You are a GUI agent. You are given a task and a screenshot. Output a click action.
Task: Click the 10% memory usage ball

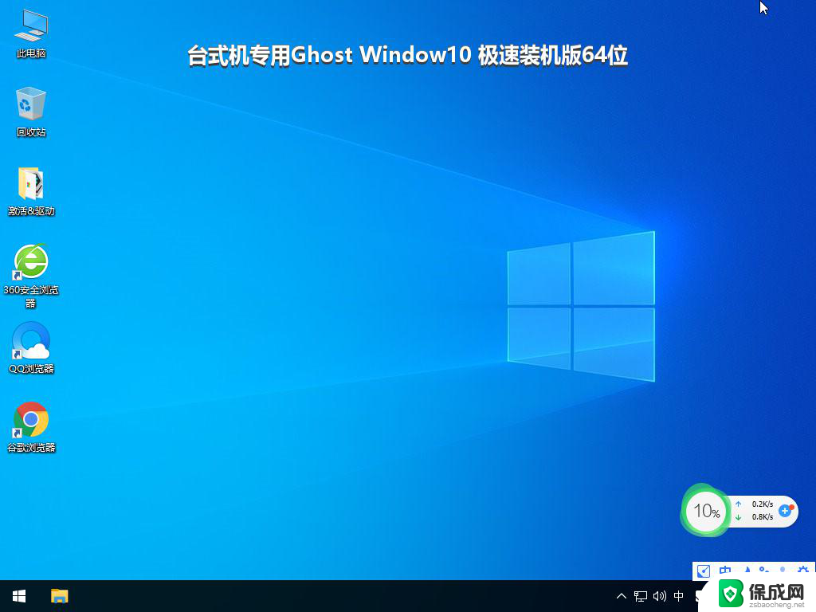706,511
